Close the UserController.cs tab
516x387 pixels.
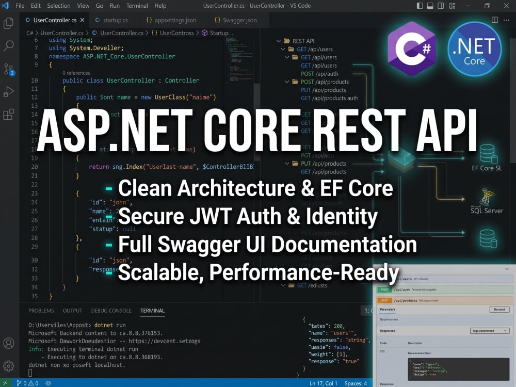[82, 20]
